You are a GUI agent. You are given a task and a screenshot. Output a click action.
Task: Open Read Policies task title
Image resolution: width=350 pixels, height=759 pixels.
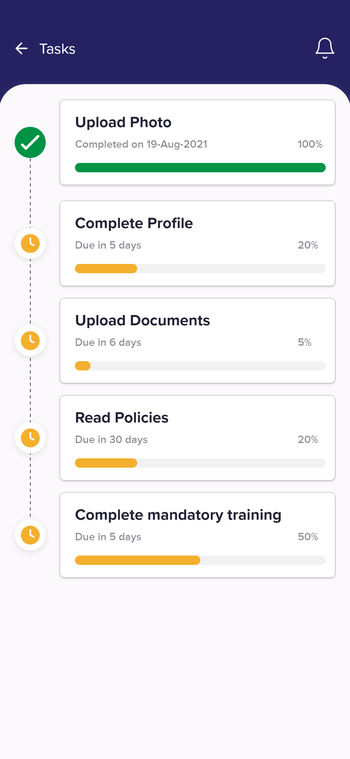click(122, 418)
